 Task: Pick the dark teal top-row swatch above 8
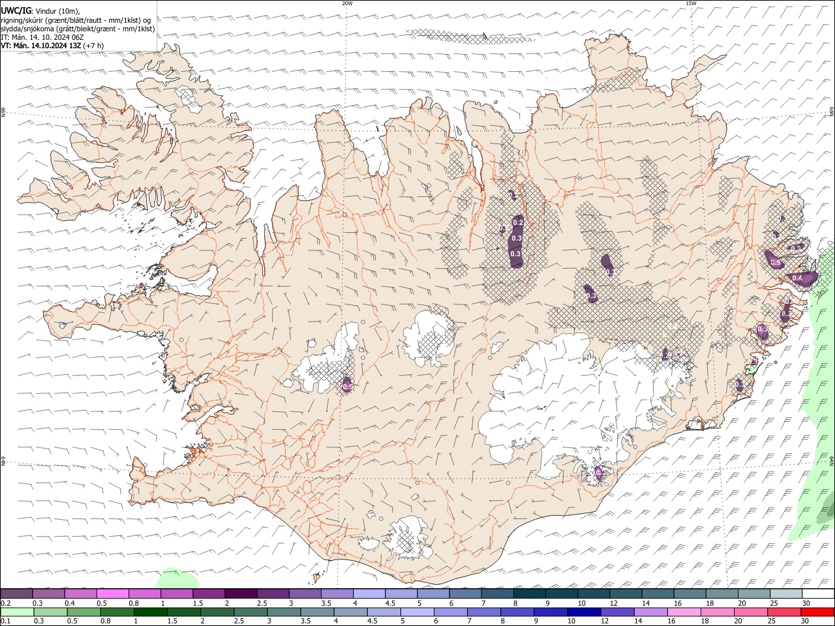529,593
